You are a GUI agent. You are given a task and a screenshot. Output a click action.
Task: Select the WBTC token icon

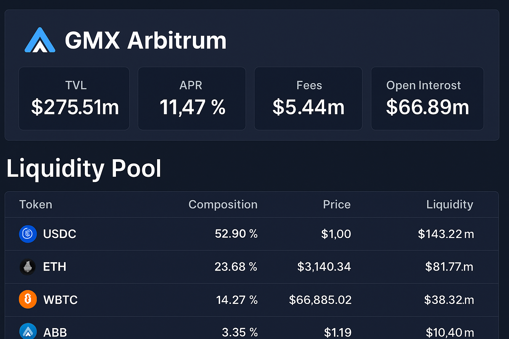(x=28, y=299)
